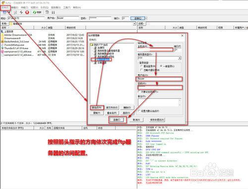Open the 编辑(E) menu in menu bar
Screen dimensions: 248x189
tap(15, 7)
